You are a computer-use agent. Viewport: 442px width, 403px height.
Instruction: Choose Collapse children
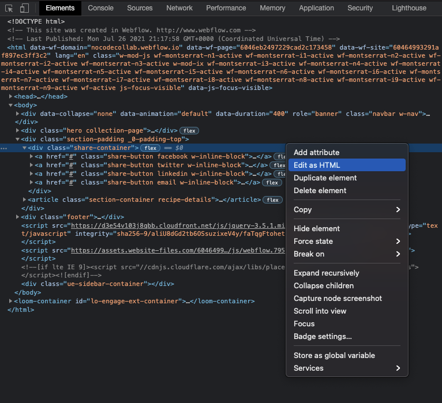coord(347,285)
